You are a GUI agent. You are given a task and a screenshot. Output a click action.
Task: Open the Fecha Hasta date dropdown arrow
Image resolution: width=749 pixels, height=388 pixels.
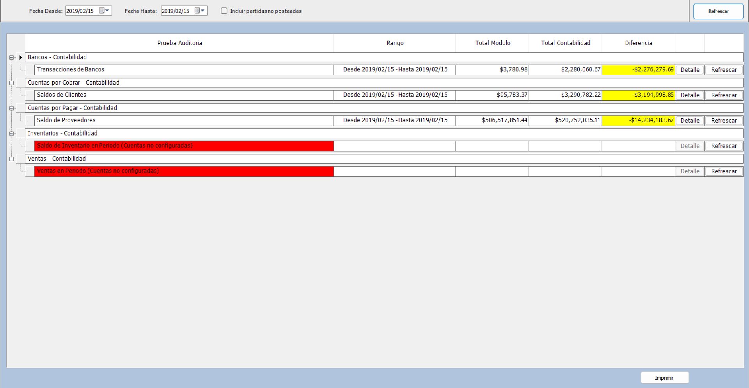point(203,11)
